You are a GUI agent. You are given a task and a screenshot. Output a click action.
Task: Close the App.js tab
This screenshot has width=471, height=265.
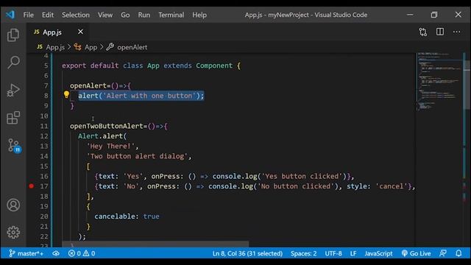coord(80,32)
